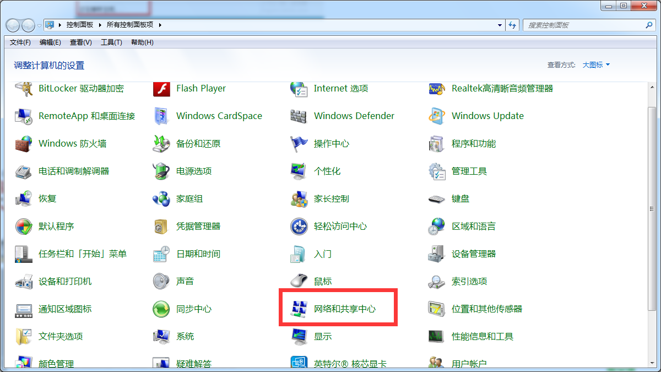This screenshot has height=372, width=661.
Task: Open the recent pages dropdown beside navigation buttons
Action: point(39,25)
